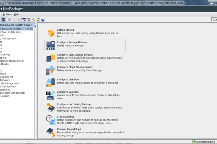Open Configure Volumes wizard title
This screenshot has height=144, width=217.
[x=68, y=92]
